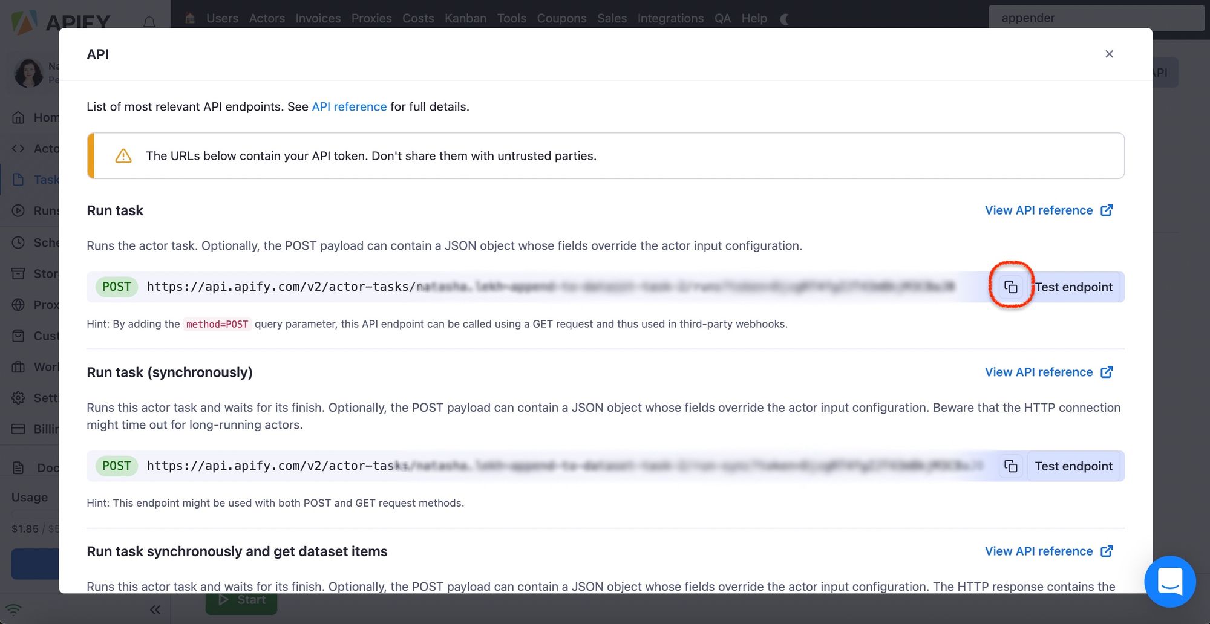This screenshot has height=624, width=1210.
Task: Click the API token warning message text
Action: tap(371, 156)
